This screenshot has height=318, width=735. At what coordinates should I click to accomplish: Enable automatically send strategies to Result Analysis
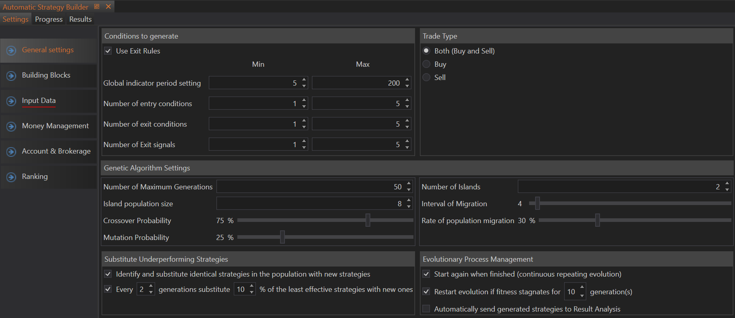point(426,309)
